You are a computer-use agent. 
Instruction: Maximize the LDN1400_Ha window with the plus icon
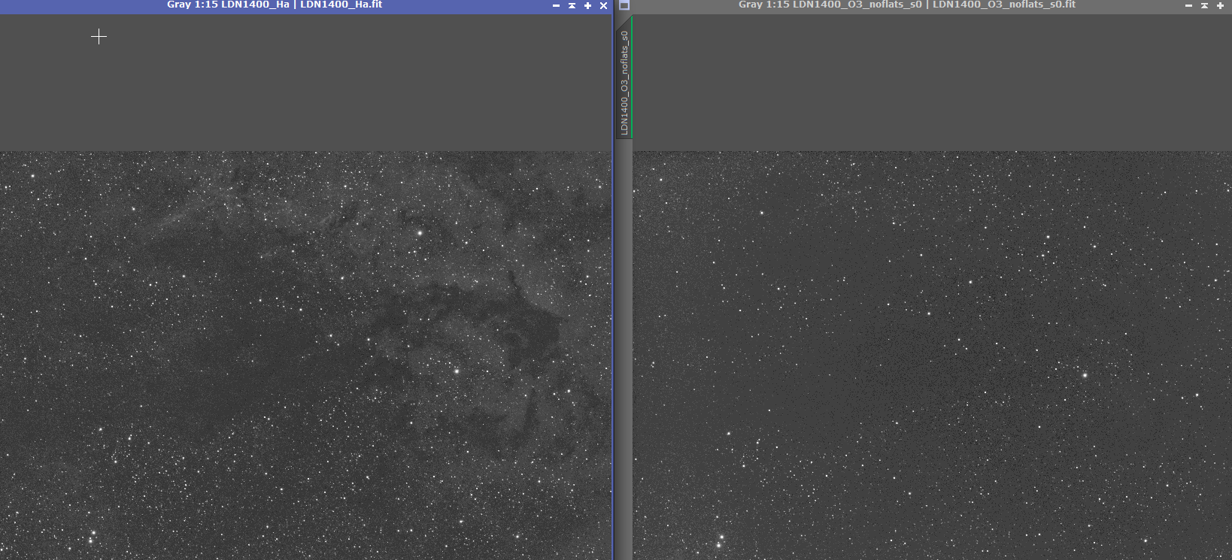coord(587,5)
